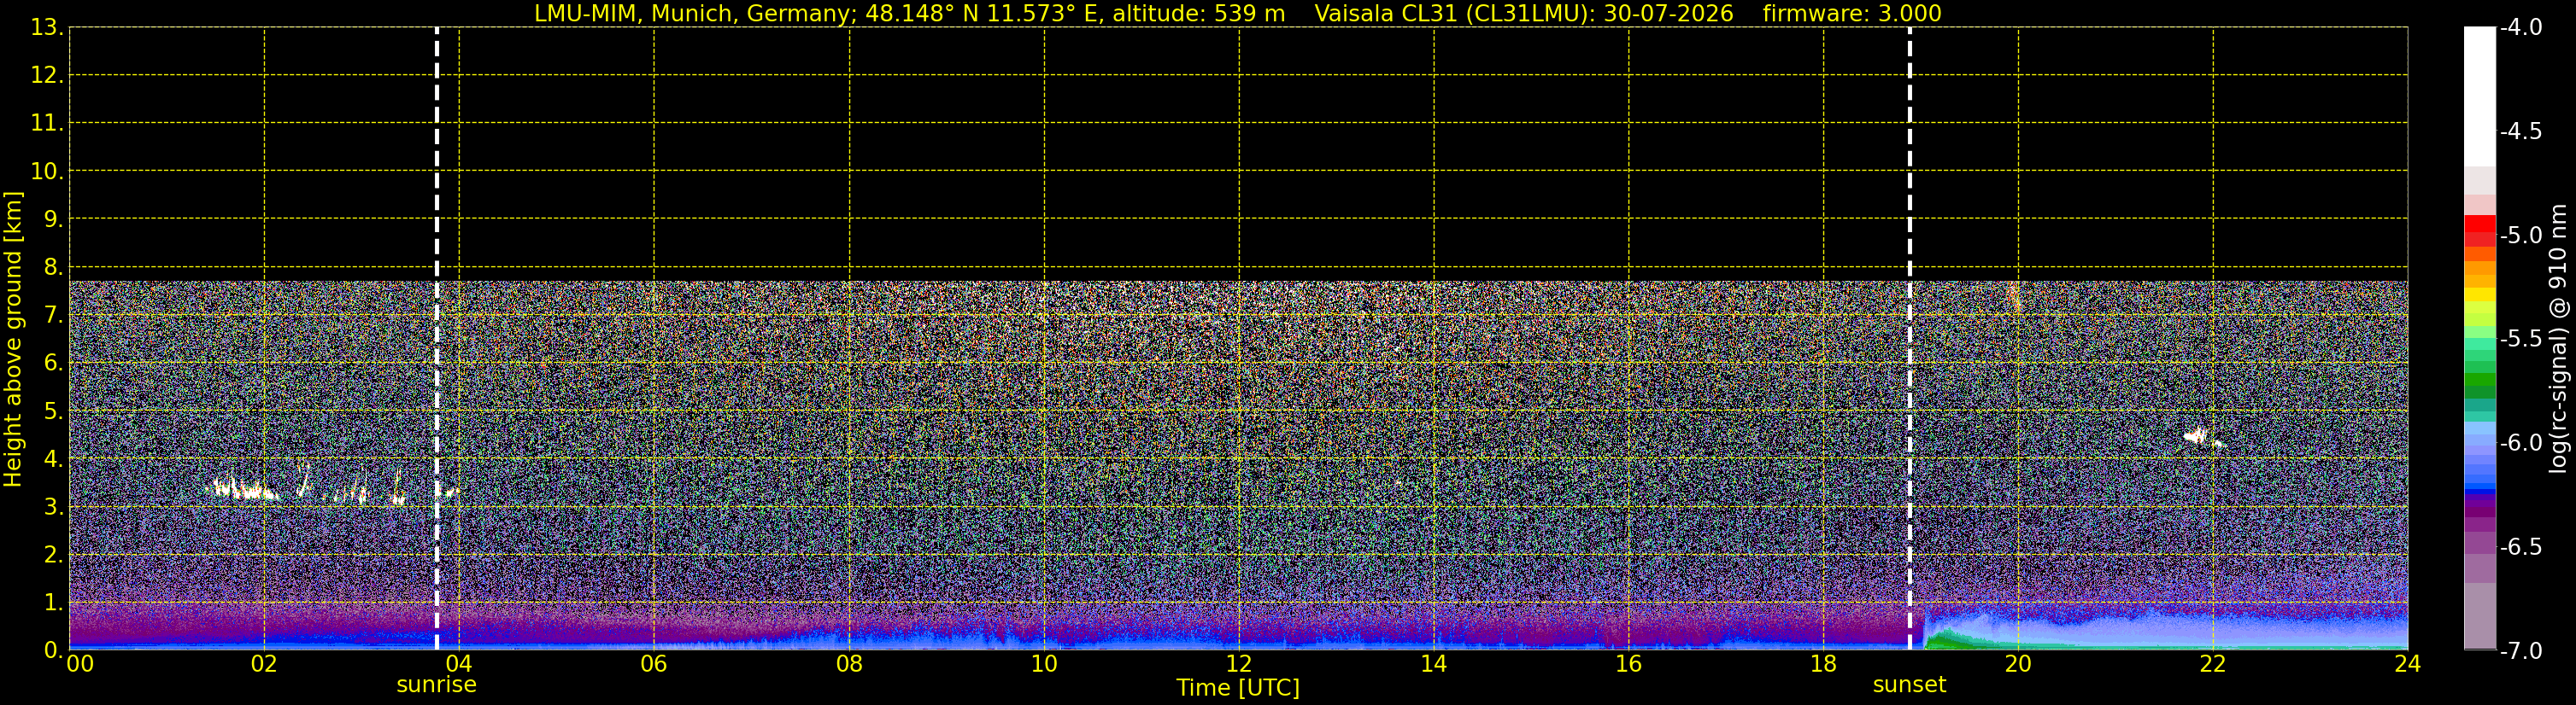The height and width of the screenshot is (705, 2576).
Task: Click the '04' time axis tick label
Action: 459,664
